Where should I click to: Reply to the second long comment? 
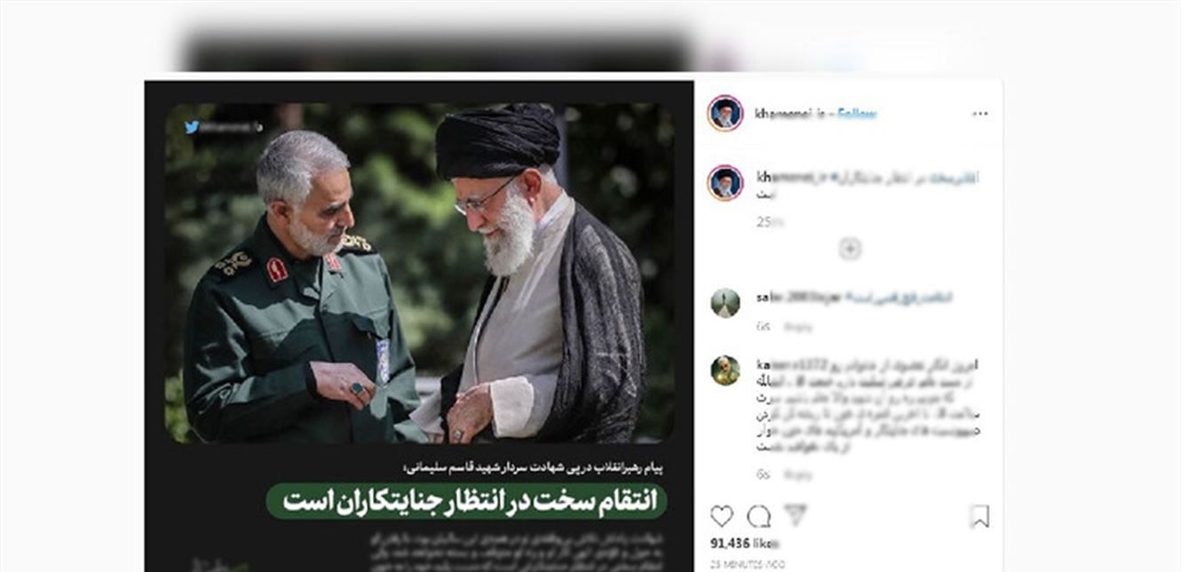tap(797, 475)
